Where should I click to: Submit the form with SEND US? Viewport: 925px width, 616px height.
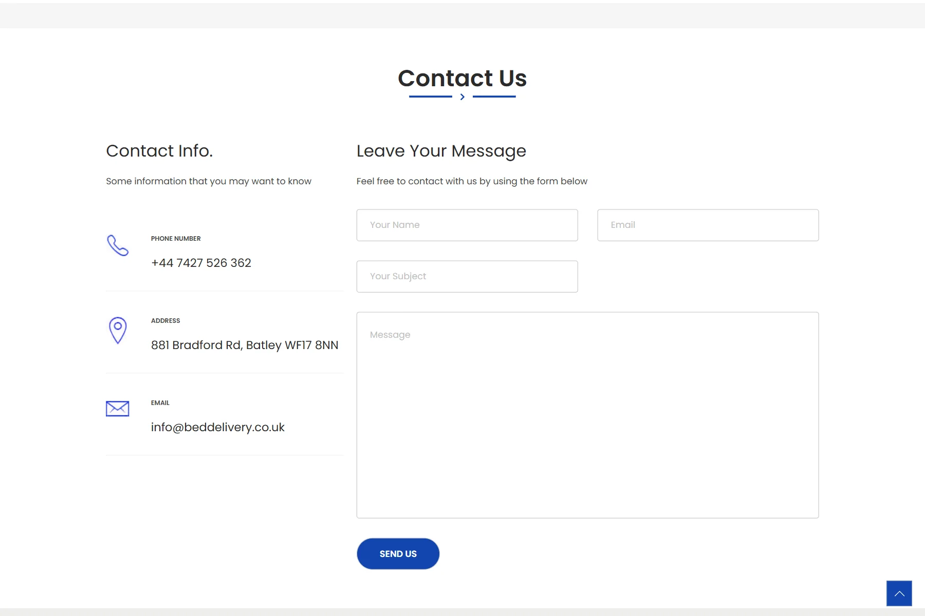tap(398, 554)
